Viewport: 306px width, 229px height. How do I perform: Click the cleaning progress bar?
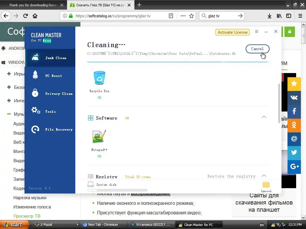(178, 62)
